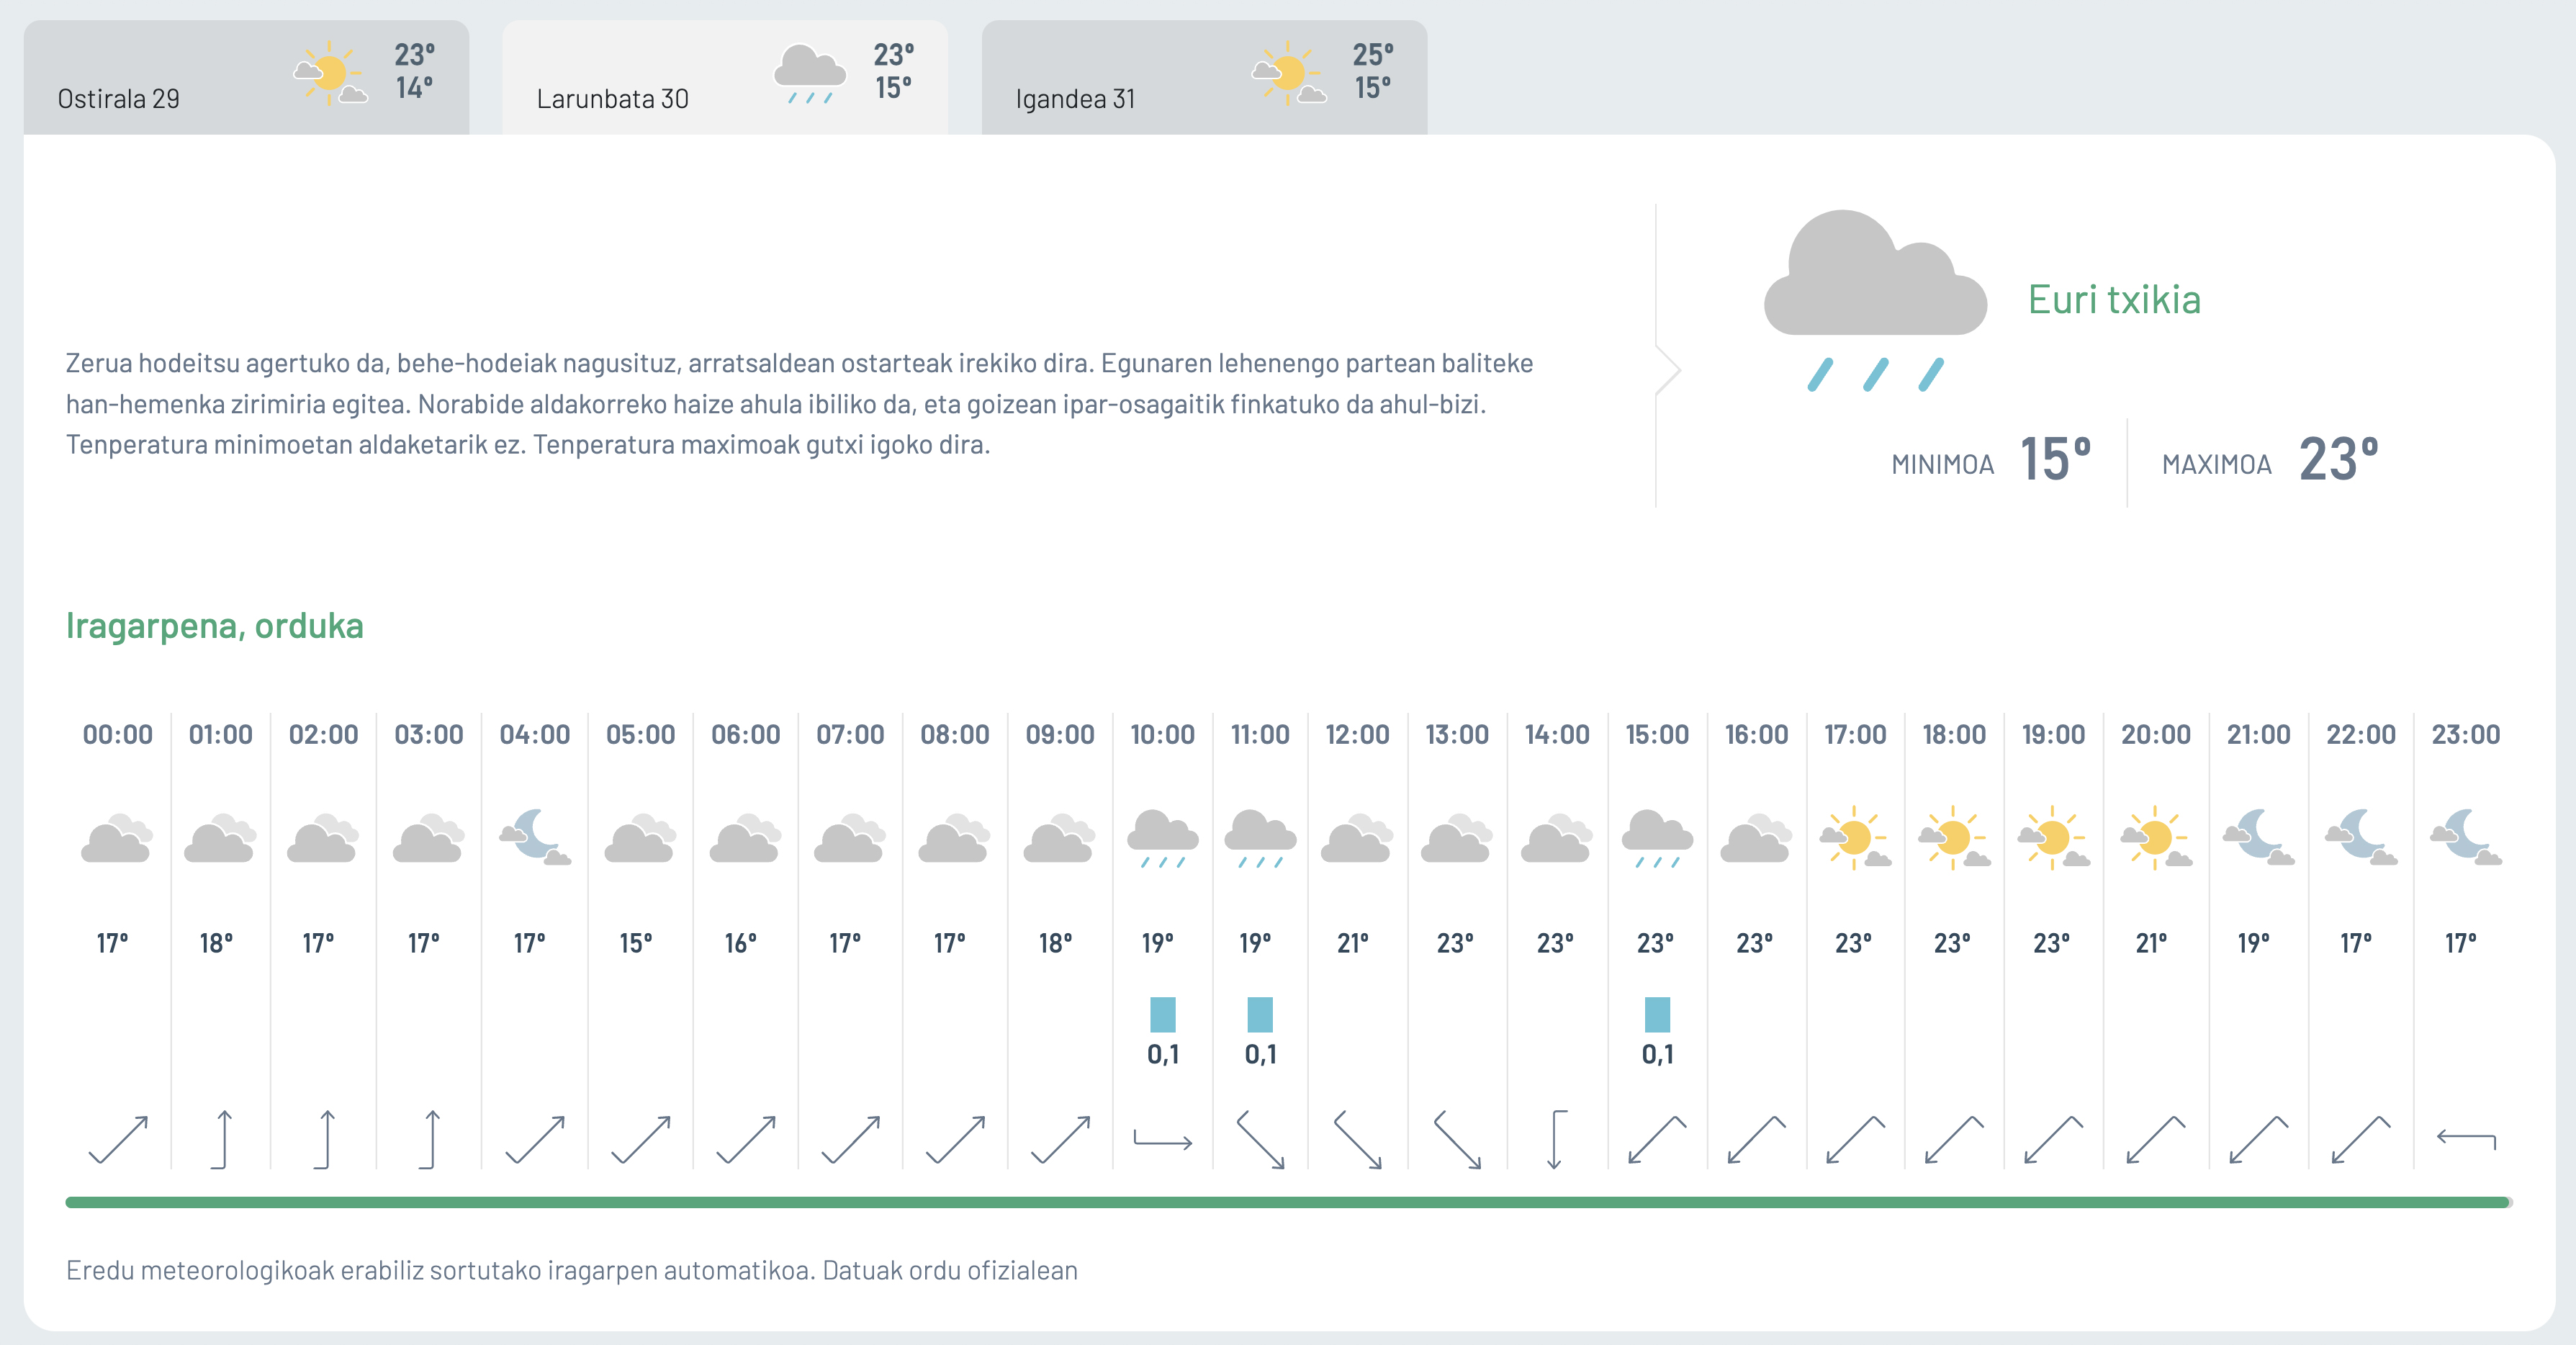Select the Larunbata 30 forecast tab
This screenshot has height=1345, width=2576.
tap(725, 77)
